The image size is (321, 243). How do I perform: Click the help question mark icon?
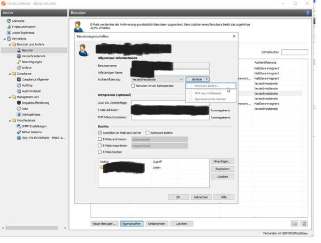click(308, 12)
